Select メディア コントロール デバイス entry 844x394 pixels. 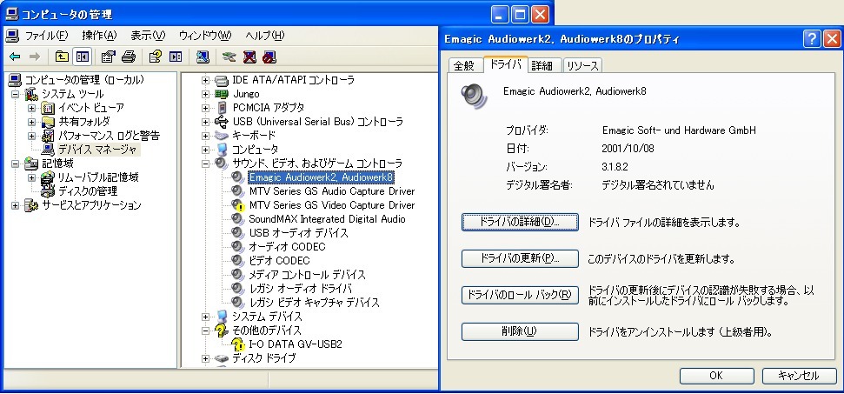click(308, 275)
